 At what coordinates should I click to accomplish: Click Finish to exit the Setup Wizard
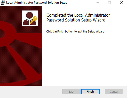(91, 92)
